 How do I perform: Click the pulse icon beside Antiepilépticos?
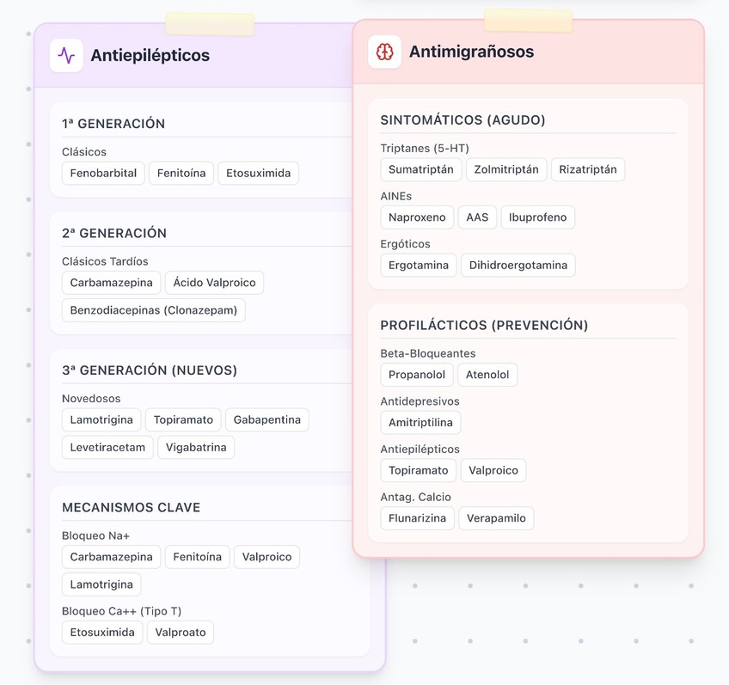pos(66,55)
